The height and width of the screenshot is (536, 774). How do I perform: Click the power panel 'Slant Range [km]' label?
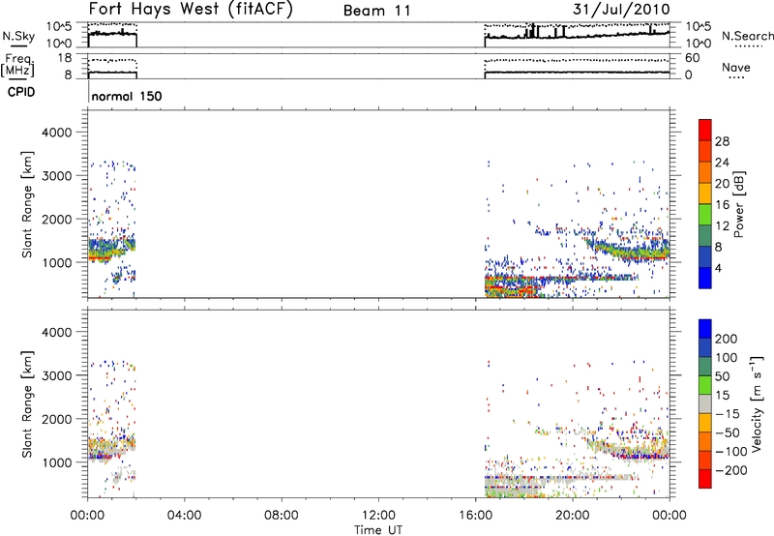(x=27, y=204)
